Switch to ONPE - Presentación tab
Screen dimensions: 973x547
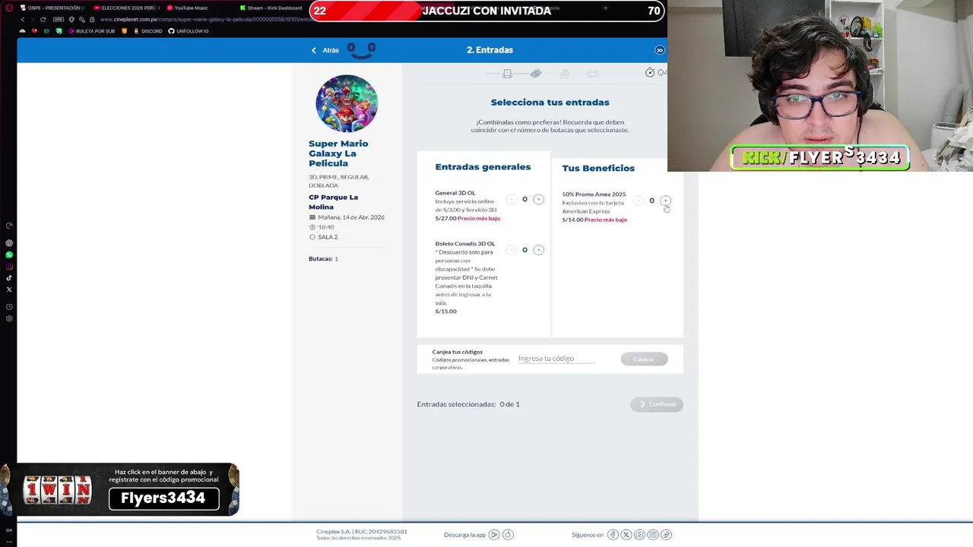51,8
